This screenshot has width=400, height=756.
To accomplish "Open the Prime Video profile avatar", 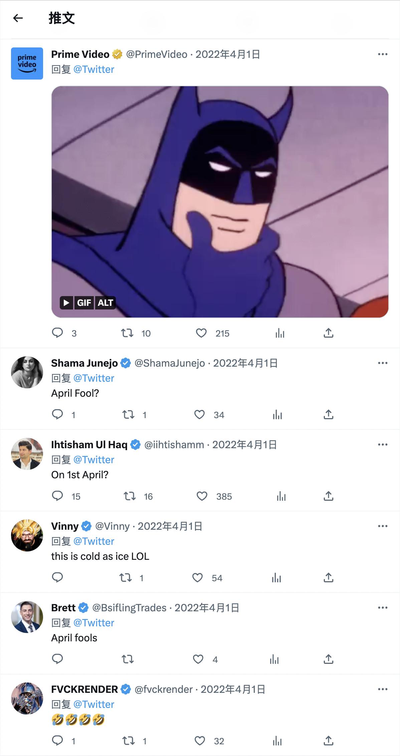I will click(27, 64).
